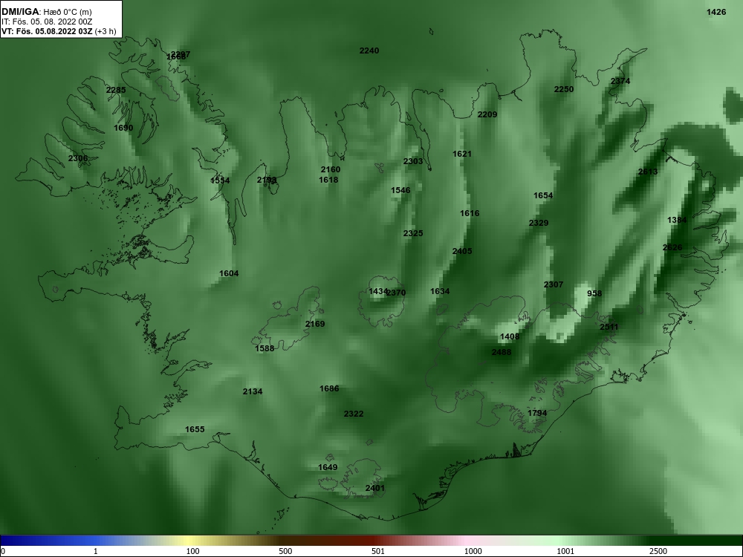Select the 2322 height label
743x557 pixels.
pyautogui.click(x=354, y=414)
